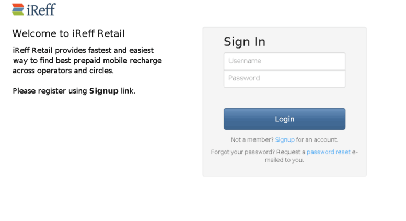Click the 'mailed to you.' text line
The width and height of the screenshot is (406, 221).
(x=284, y=160)
